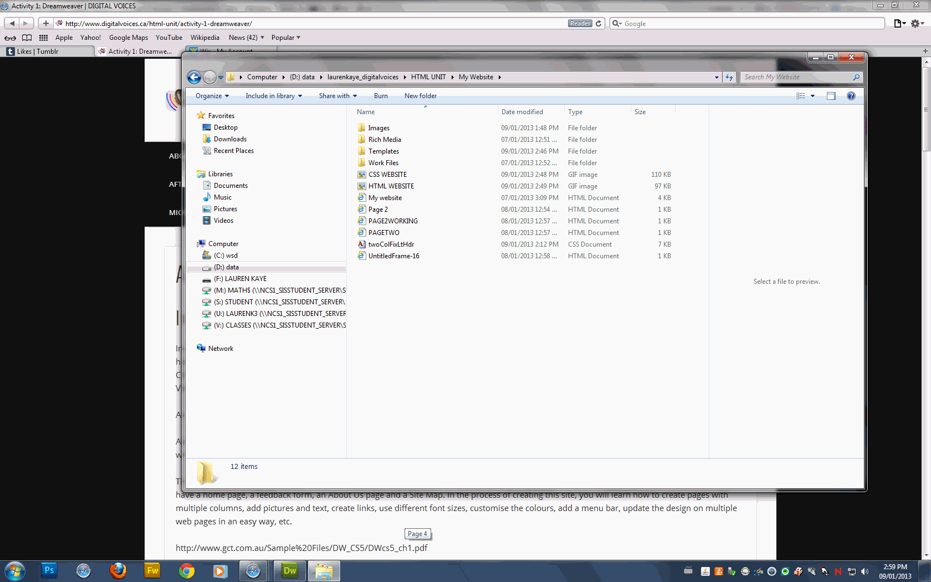Click Safari's reload page icon

point(598,23)
